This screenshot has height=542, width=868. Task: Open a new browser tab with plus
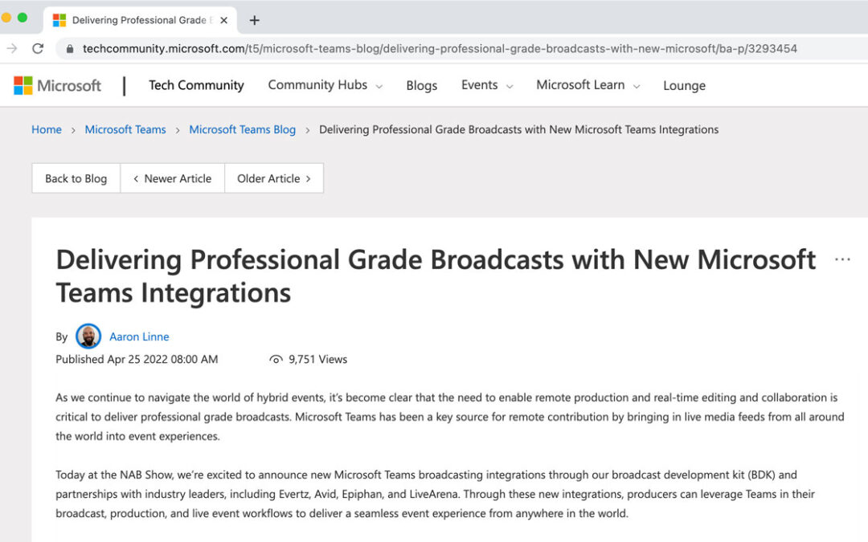[x=254, y=20]
